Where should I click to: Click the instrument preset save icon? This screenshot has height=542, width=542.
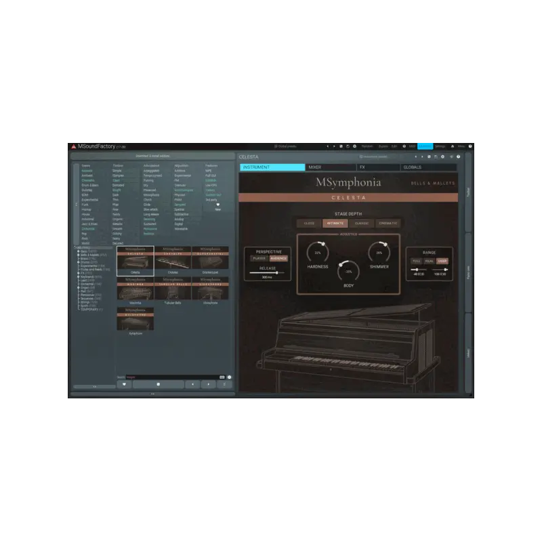436,157
